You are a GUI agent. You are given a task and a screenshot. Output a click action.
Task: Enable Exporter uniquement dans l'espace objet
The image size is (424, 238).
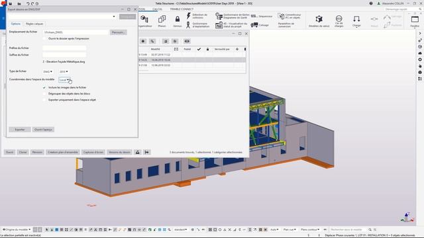coord(44,100)
